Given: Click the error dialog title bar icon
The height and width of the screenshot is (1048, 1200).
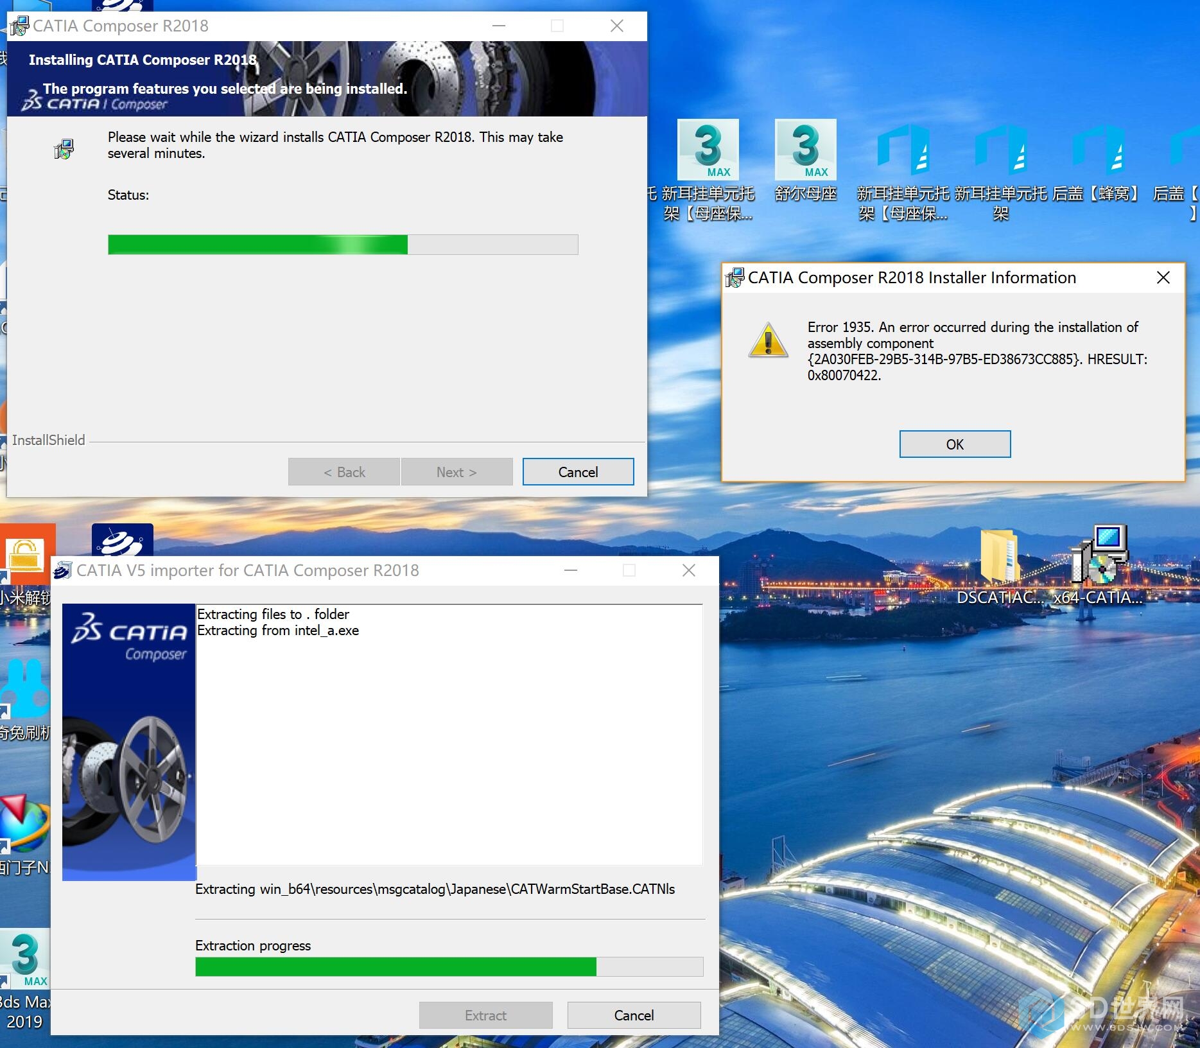Looking at the screenshot, I should (735, 277).
